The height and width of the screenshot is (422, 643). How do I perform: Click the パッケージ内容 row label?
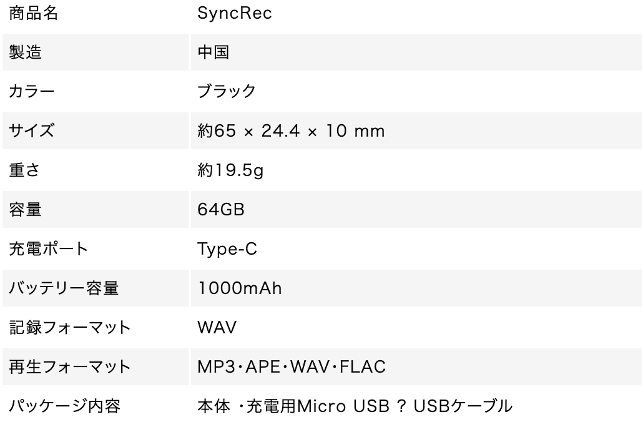(63, 406)
